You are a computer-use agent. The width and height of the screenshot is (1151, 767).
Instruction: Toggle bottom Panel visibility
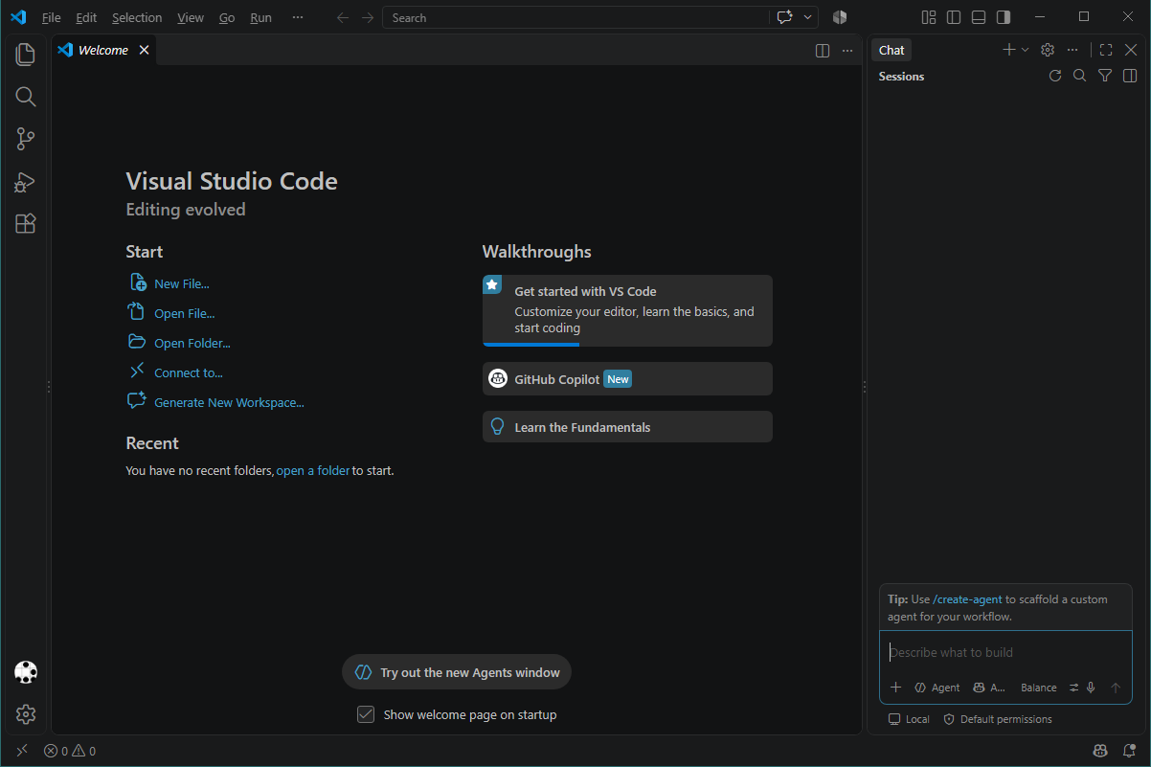979,17
